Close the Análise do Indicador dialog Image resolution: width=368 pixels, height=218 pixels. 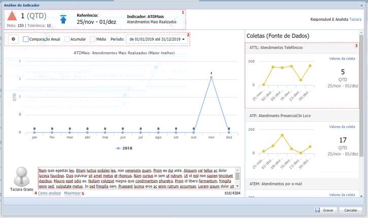point(362,5)
